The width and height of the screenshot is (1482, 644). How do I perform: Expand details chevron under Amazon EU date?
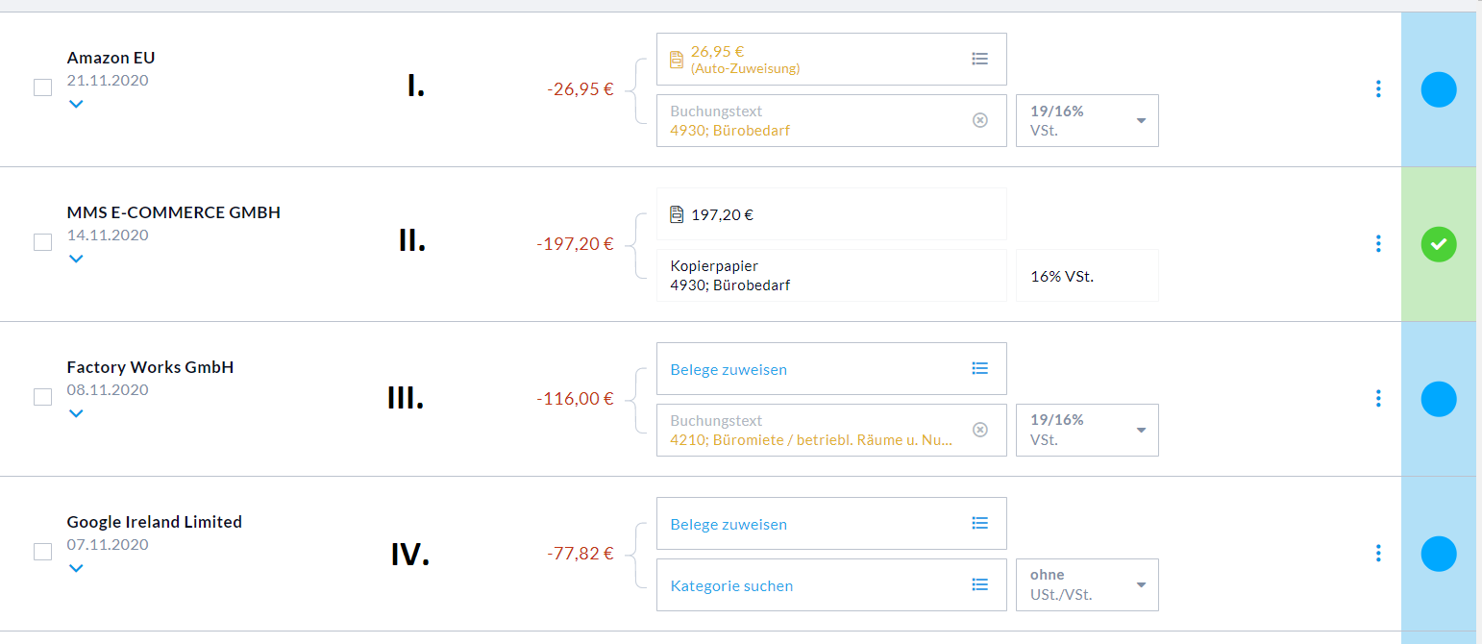click(x=77, y=104)
